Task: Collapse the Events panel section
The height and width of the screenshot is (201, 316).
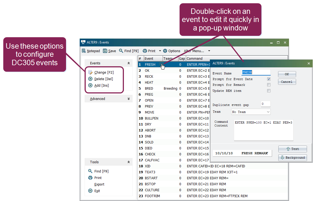Action: pos(129,63)
